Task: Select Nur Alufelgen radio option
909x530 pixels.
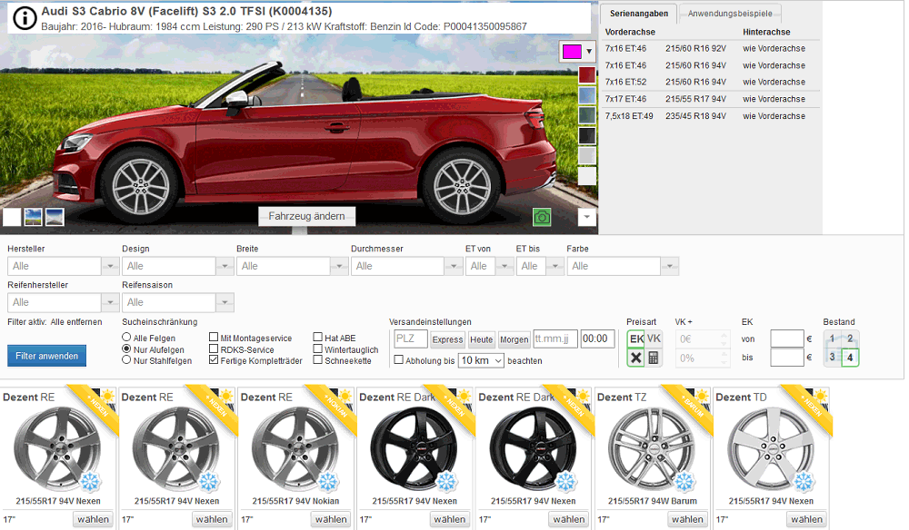Action: coord(126,348)
